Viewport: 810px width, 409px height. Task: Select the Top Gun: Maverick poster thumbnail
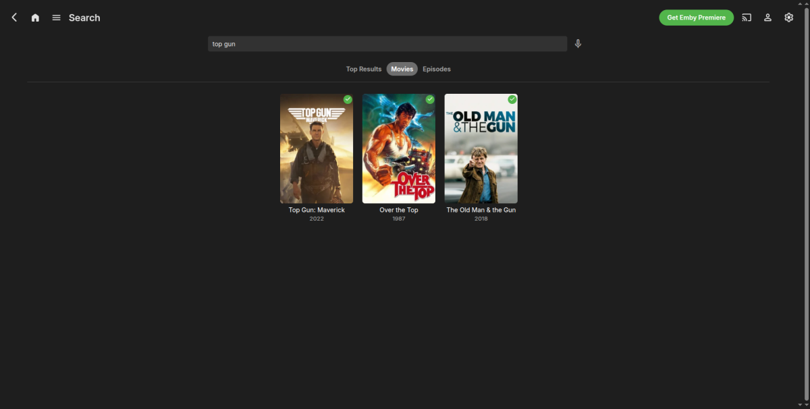click(x=317, y=148)
